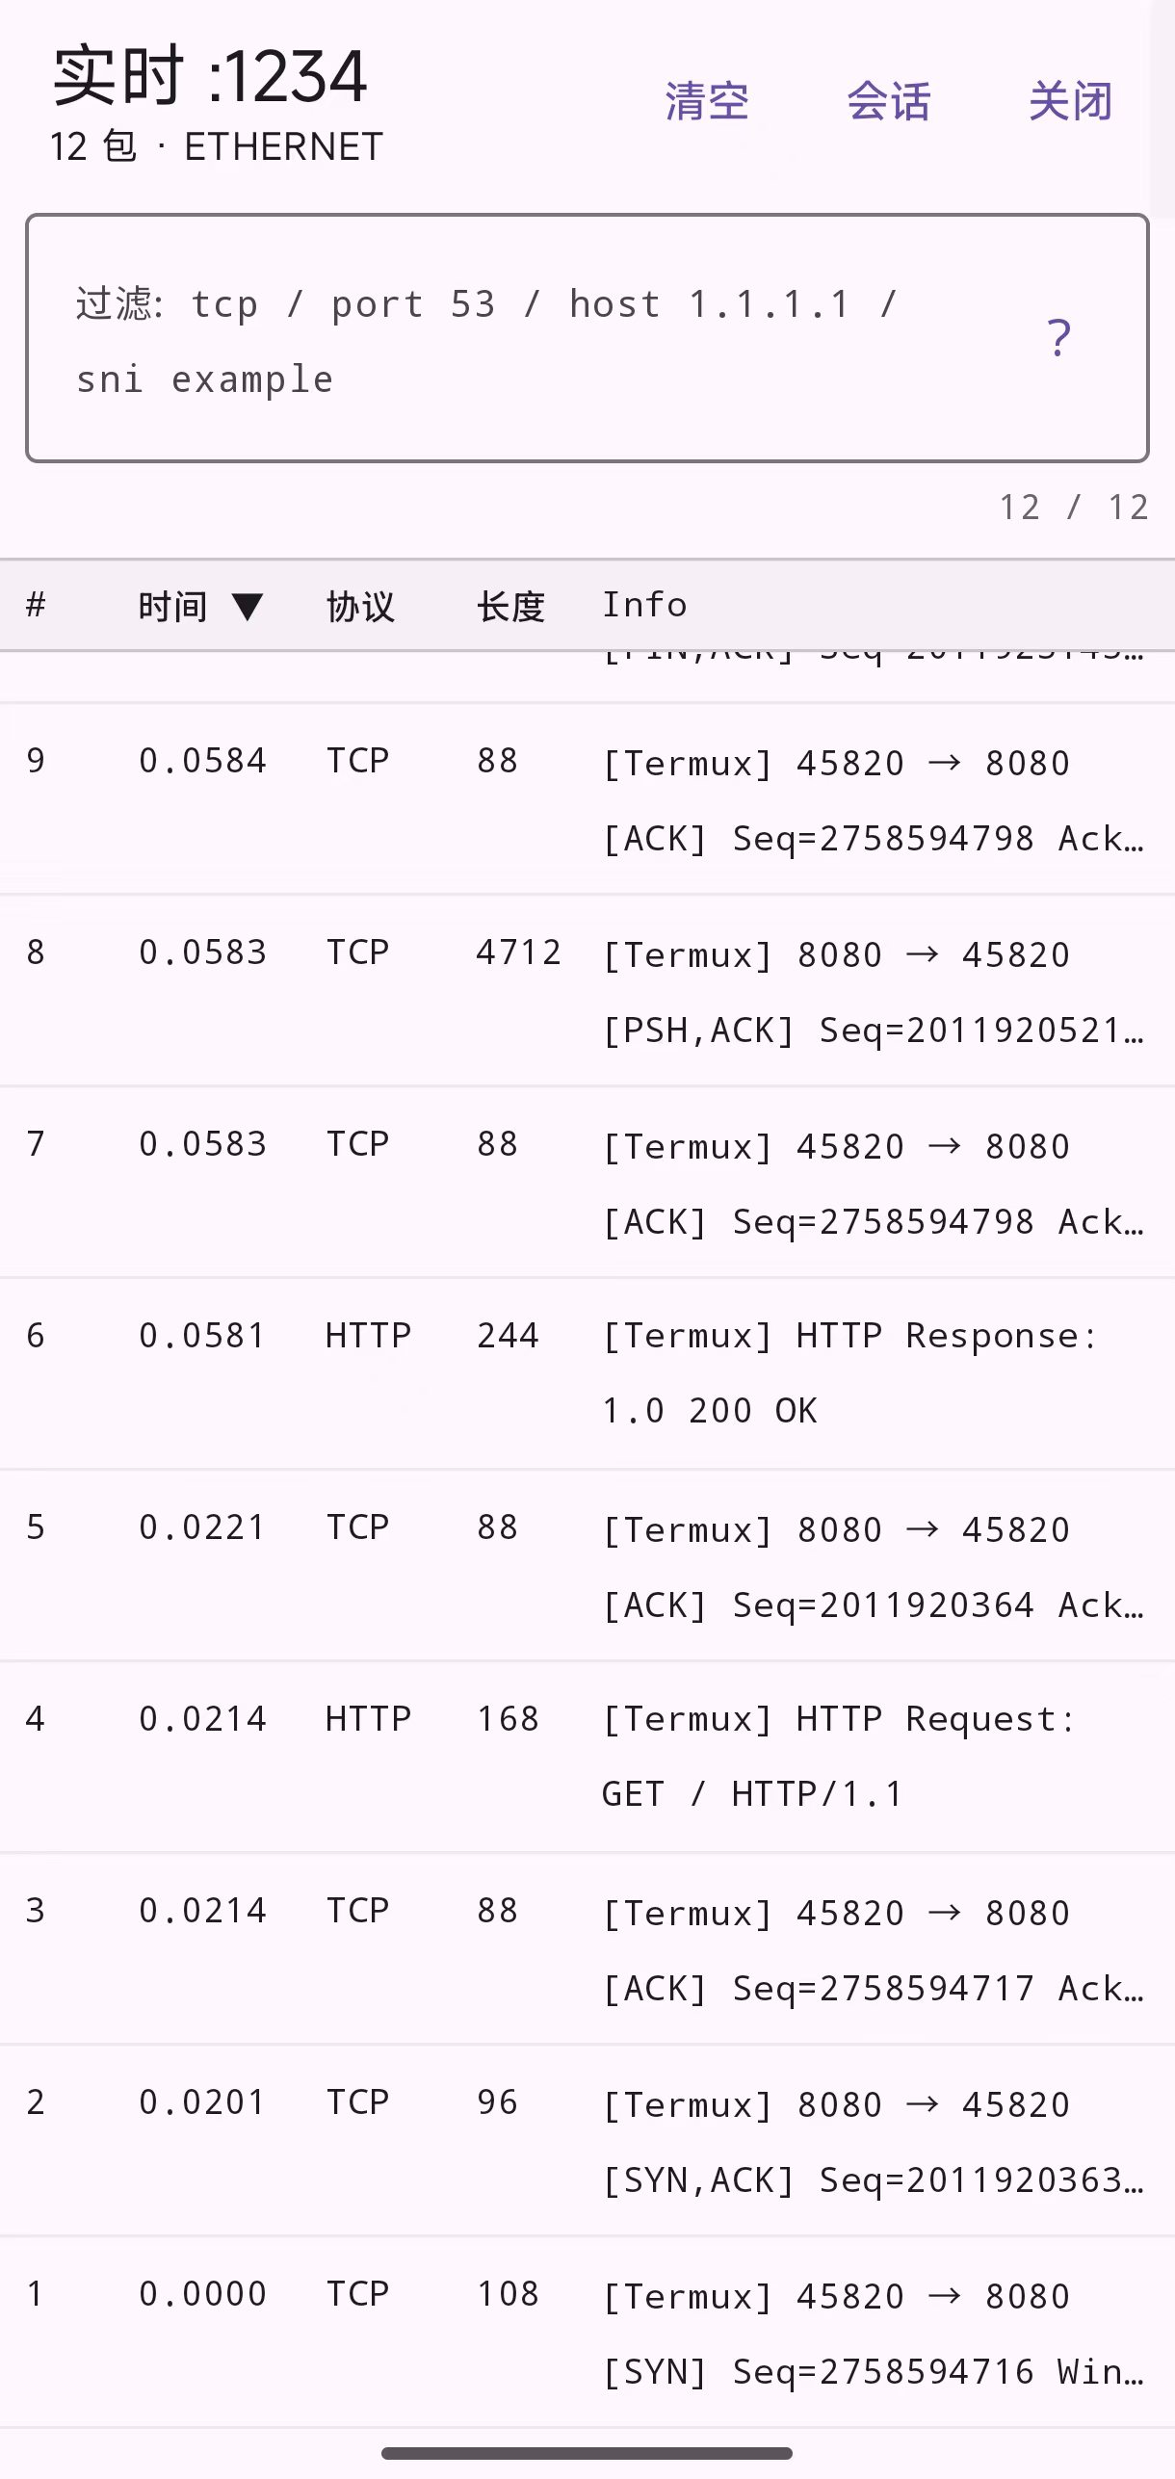Tap 关闭 to close live capture

click(1070, 101)
